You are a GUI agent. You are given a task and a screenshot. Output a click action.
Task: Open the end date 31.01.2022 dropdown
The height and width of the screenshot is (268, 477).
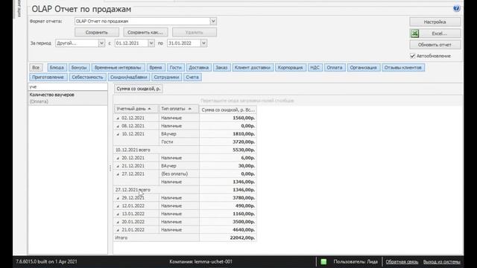203,43
